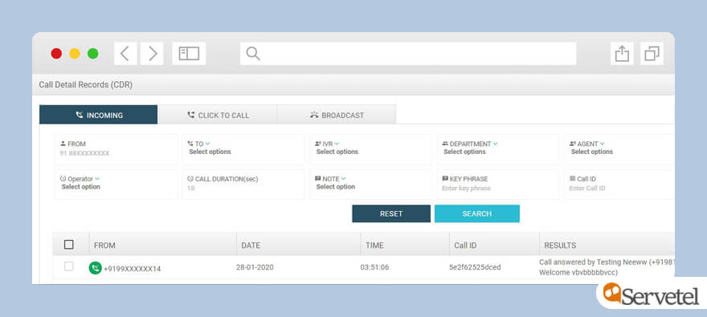
Task: Click the yellow minimize window dot
Action: point(75,54)
